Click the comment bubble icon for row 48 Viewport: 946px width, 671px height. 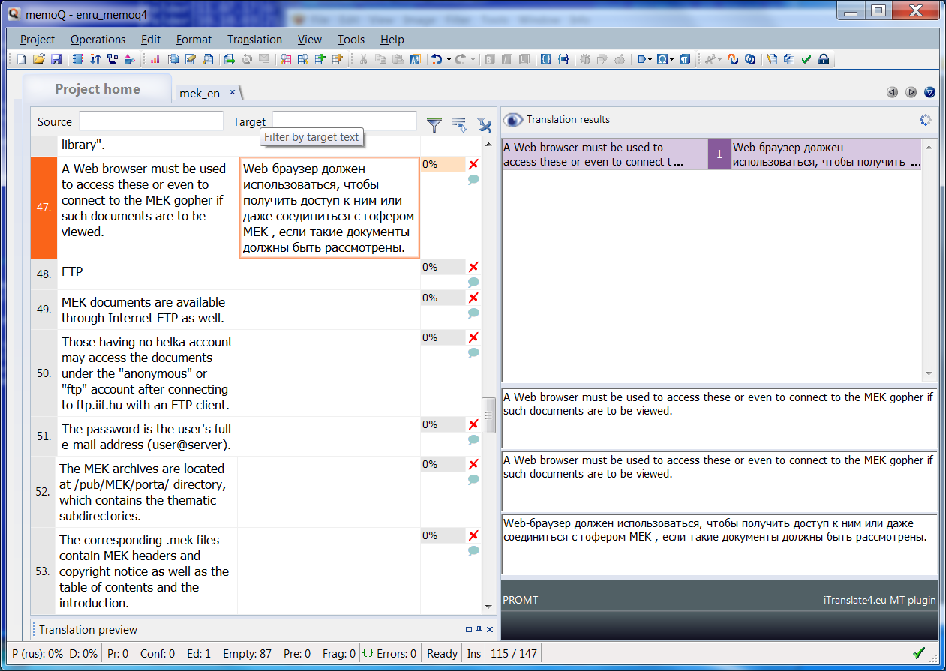click(x=473, y=283)
